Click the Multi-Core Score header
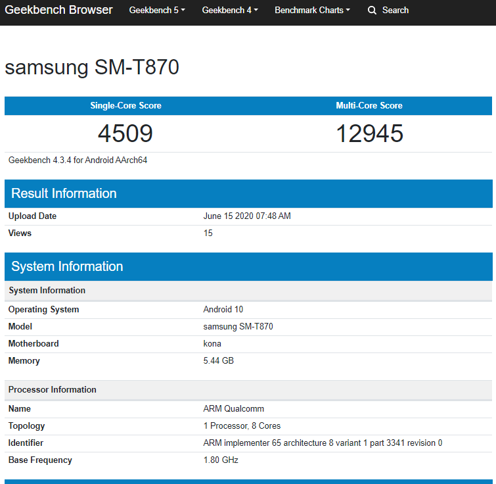 pos(369,105)
